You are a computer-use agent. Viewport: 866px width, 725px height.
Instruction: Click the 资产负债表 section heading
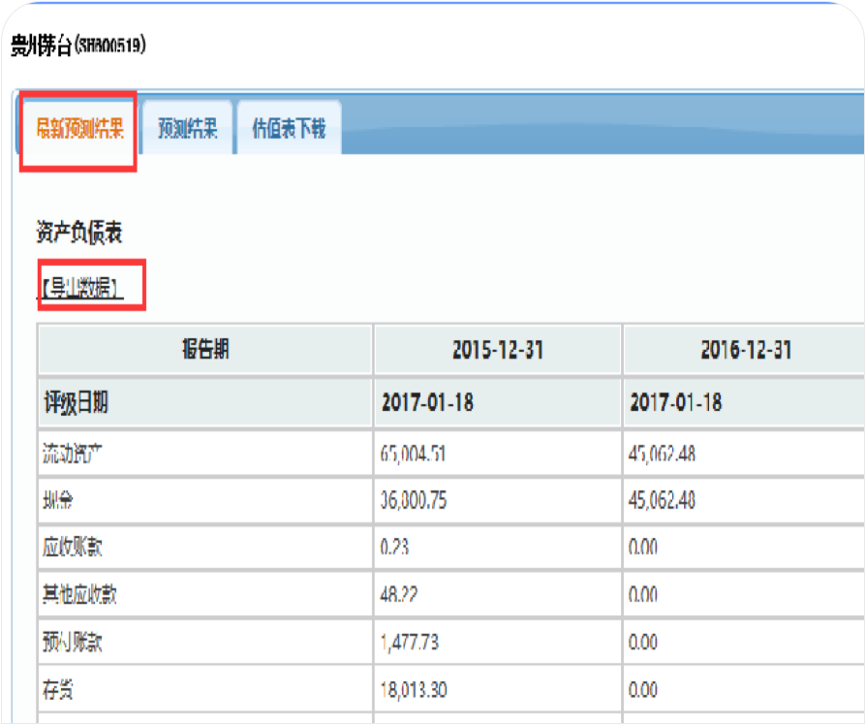(79, 233)
